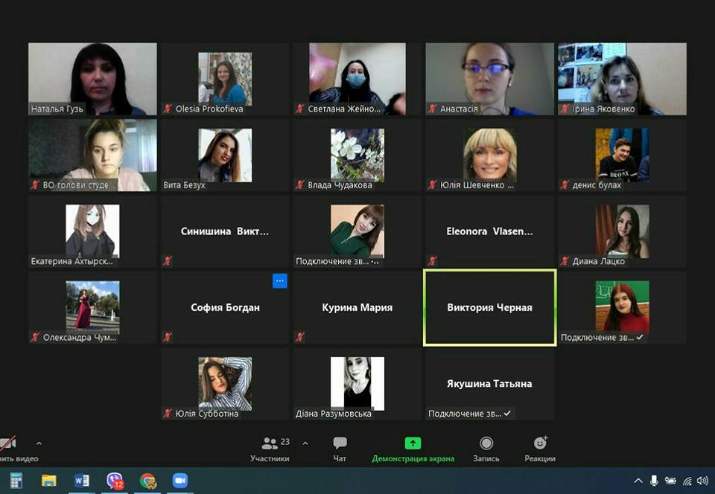Open the Участники participants panel

(270, 449)
